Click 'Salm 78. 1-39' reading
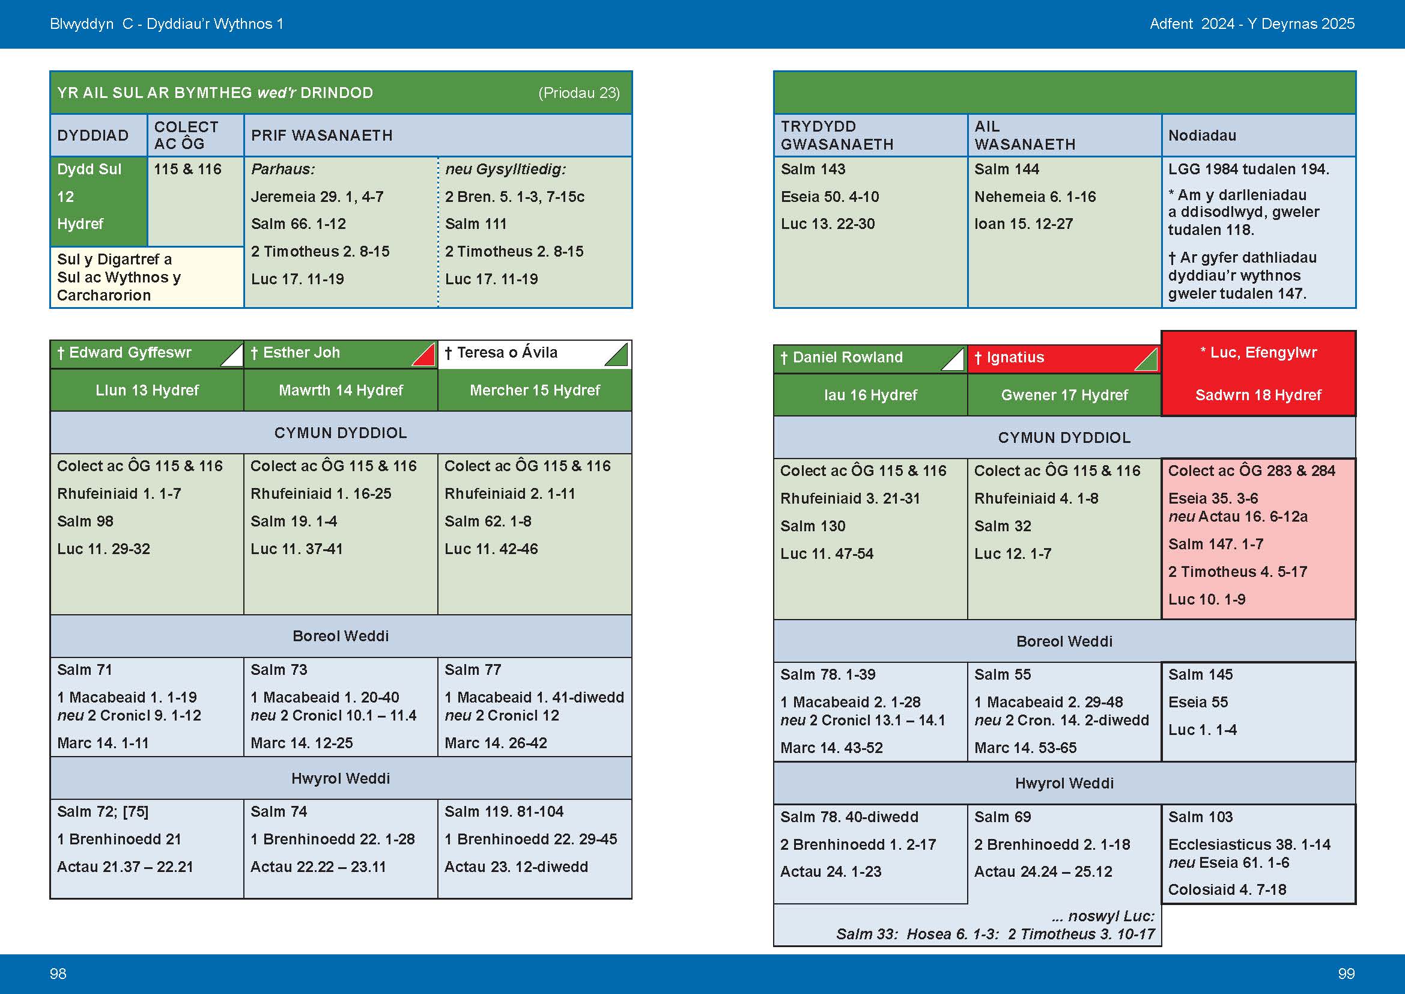This screenshot has height=994, width=1405. tap(827, 675)
